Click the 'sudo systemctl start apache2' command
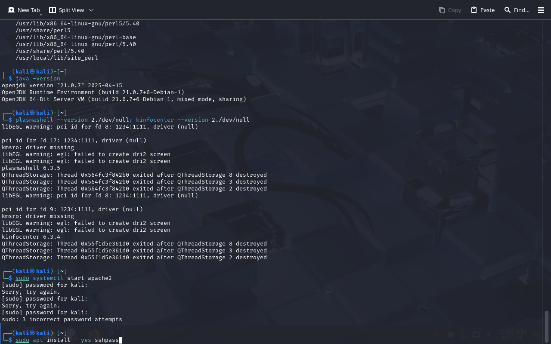Viewport: 551px width, 344px height. pos(64,278)
